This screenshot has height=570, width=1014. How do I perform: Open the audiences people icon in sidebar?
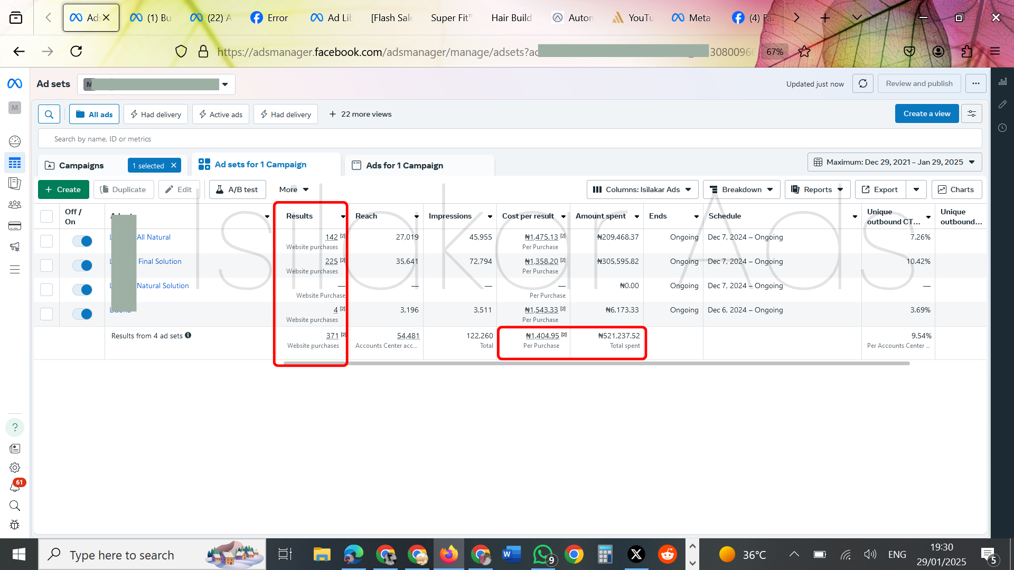15,205
